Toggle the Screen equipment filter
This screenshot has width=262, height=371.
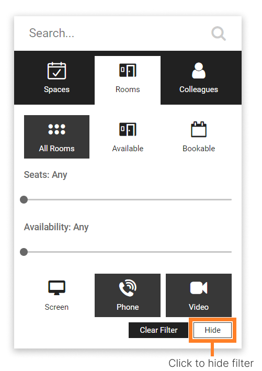point(57,295)
